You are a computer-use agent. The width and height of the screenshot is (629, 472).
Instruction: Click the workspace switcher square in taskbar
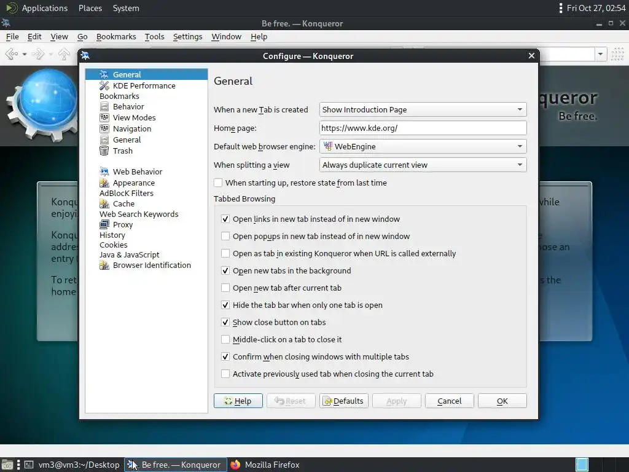coord(582,465)
